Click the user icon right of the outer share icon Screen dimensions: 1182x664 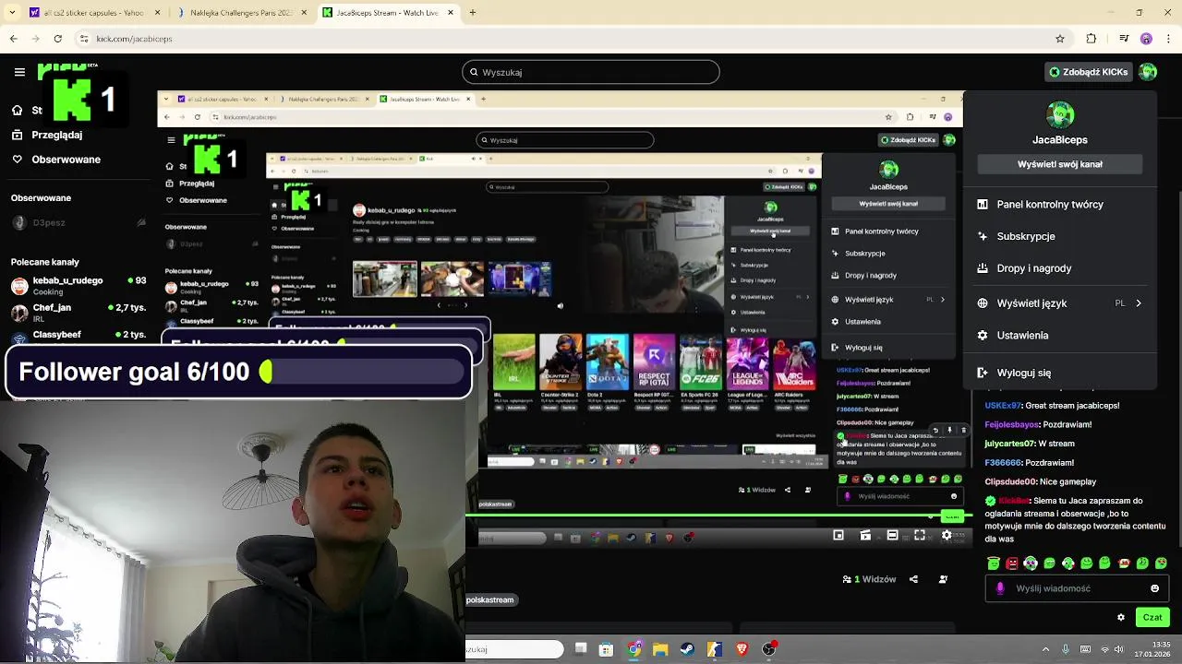point(943,579)
